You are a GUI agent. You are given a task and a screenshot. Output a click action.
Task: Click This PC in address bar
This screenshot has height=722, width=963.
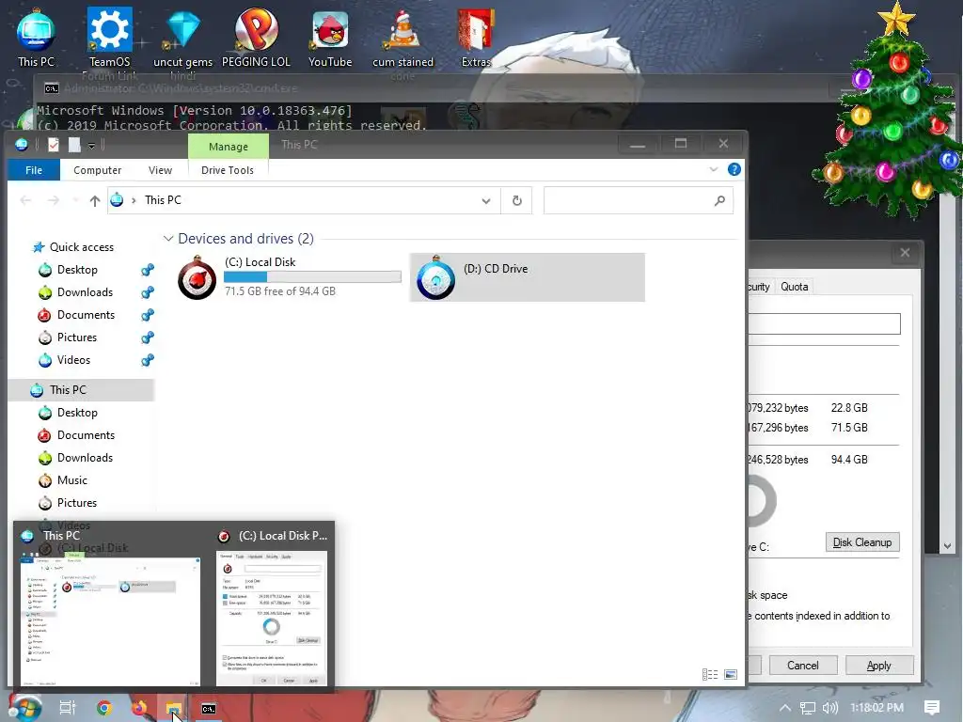[163, 200]
